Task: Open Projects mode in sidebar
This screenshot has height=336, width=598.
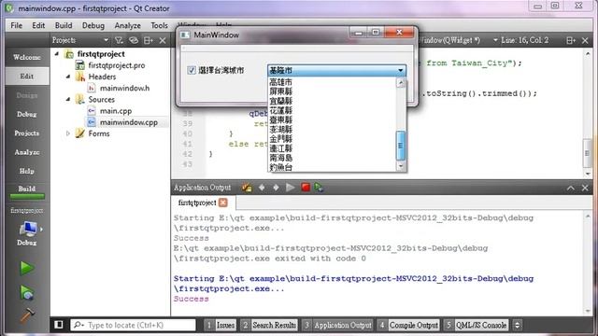Action: click(27, 133)
